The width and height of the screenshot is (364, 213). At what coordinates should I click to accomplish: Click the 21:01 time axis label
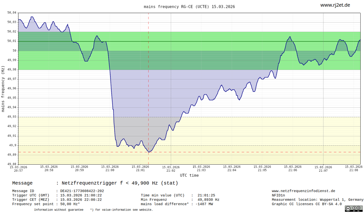[x=140, y=168]
